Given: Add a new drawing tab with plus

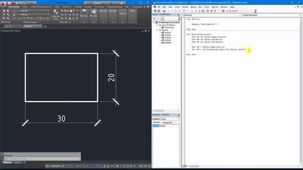Looking at the screenshot, I should coord(45,26).
